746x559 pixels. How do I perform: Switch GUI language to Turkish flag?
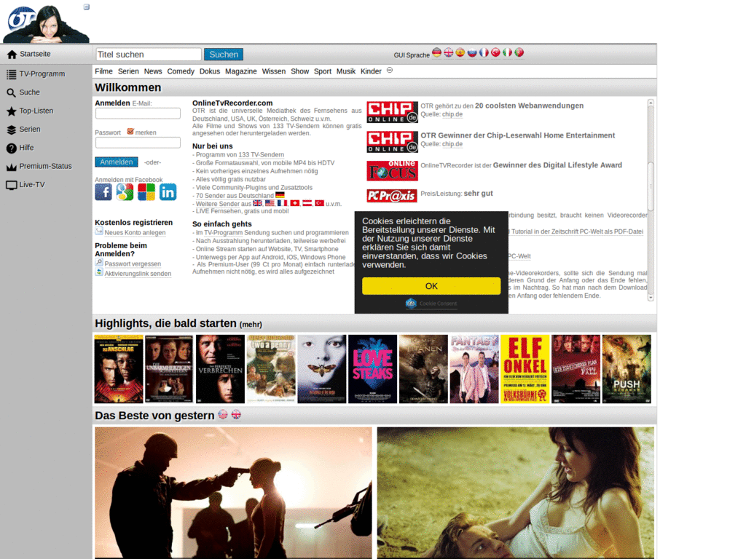click(x=495, y=52)
